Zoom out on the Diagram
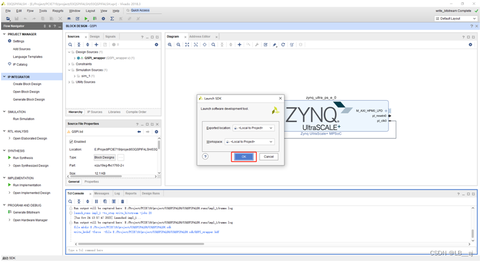481x262 pixels. 178,44
